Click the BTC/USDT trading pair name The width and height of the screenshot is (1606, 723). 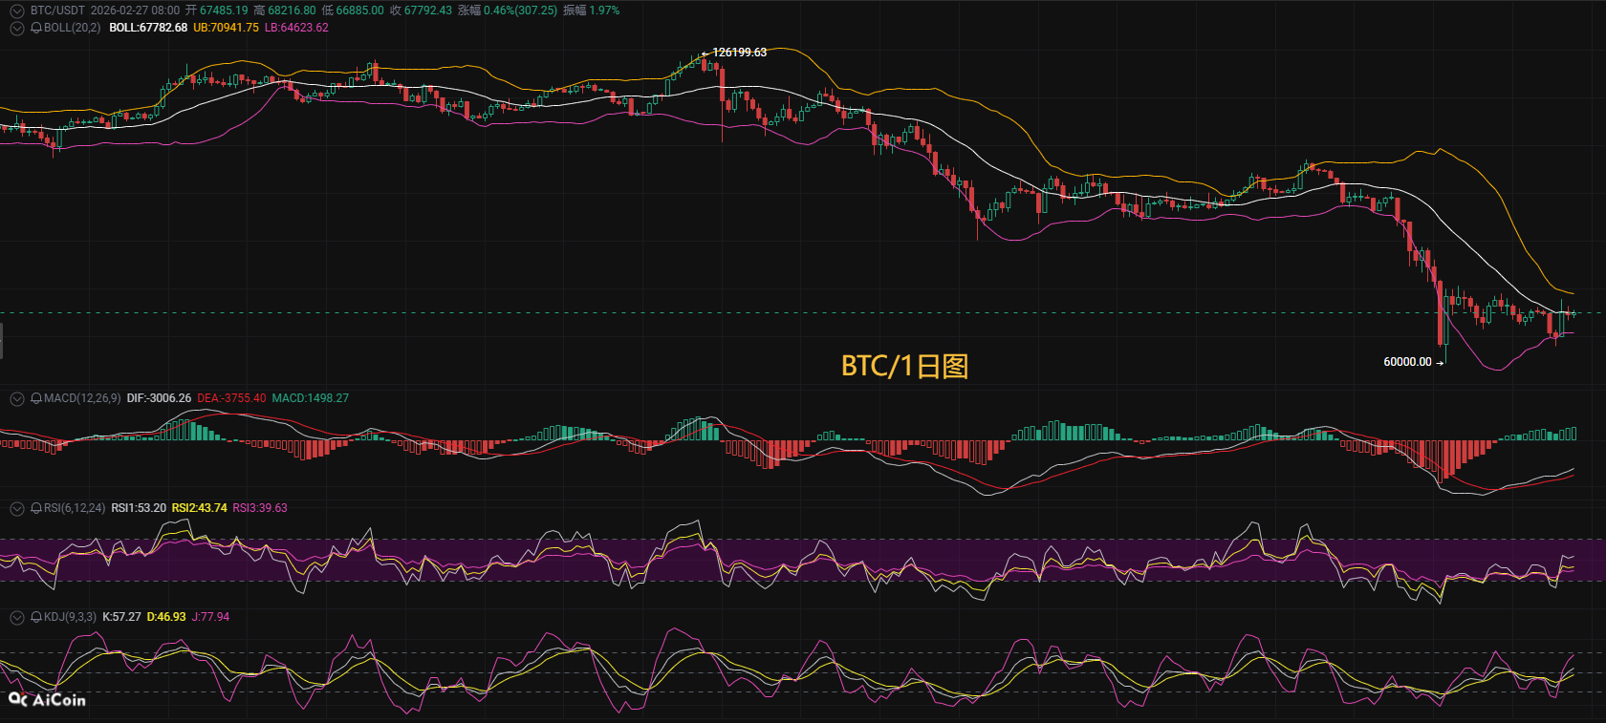(57, 11)
